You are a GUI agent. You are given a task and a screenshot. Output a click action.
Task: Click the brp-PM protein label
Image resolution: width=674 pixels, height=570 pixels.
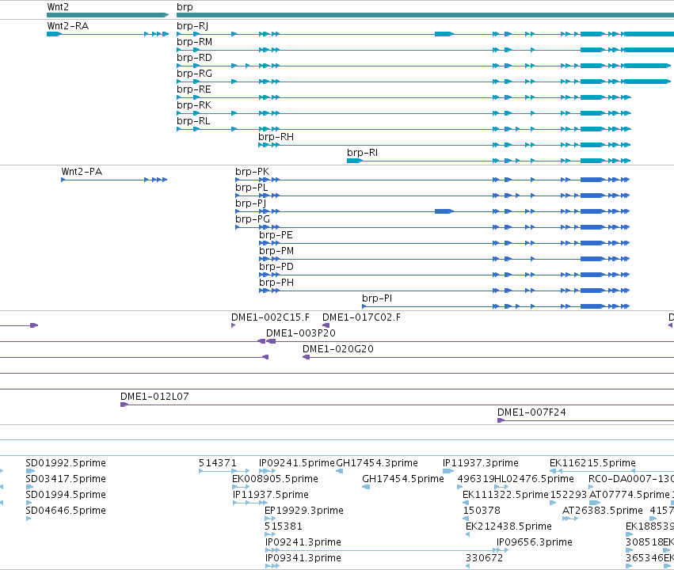pos(276,251)
